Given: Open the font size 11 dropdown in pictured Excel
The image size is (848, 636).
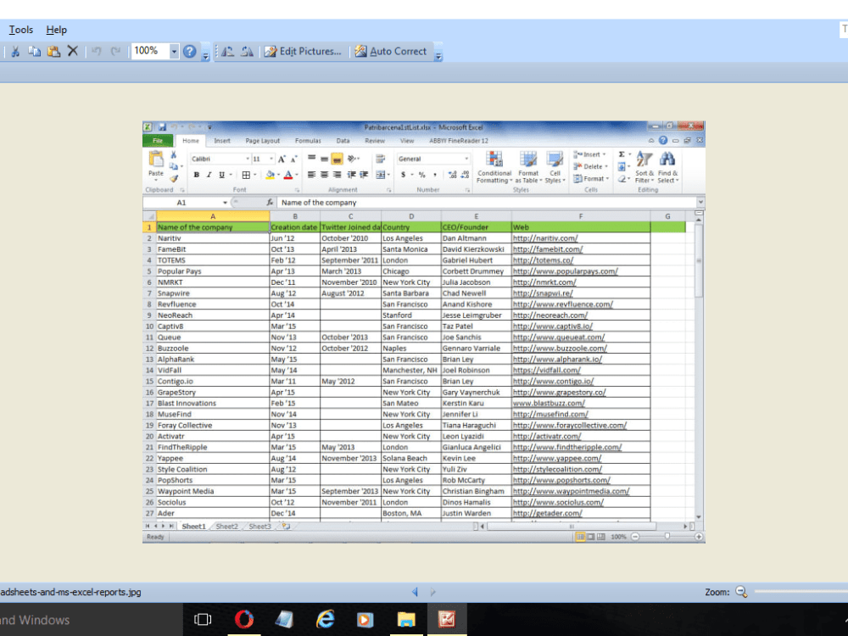Looking at the screenshot, I should coord(271,159).
